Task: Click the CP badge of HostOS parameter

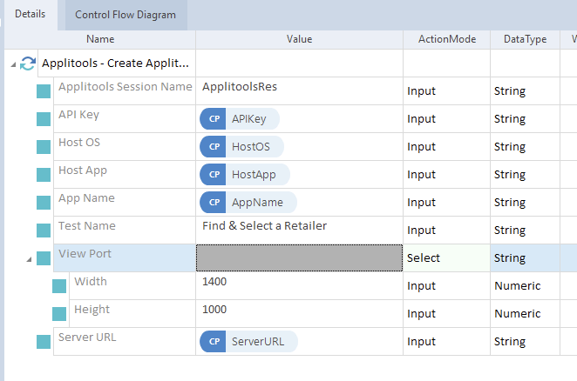Action: point(213,147)
